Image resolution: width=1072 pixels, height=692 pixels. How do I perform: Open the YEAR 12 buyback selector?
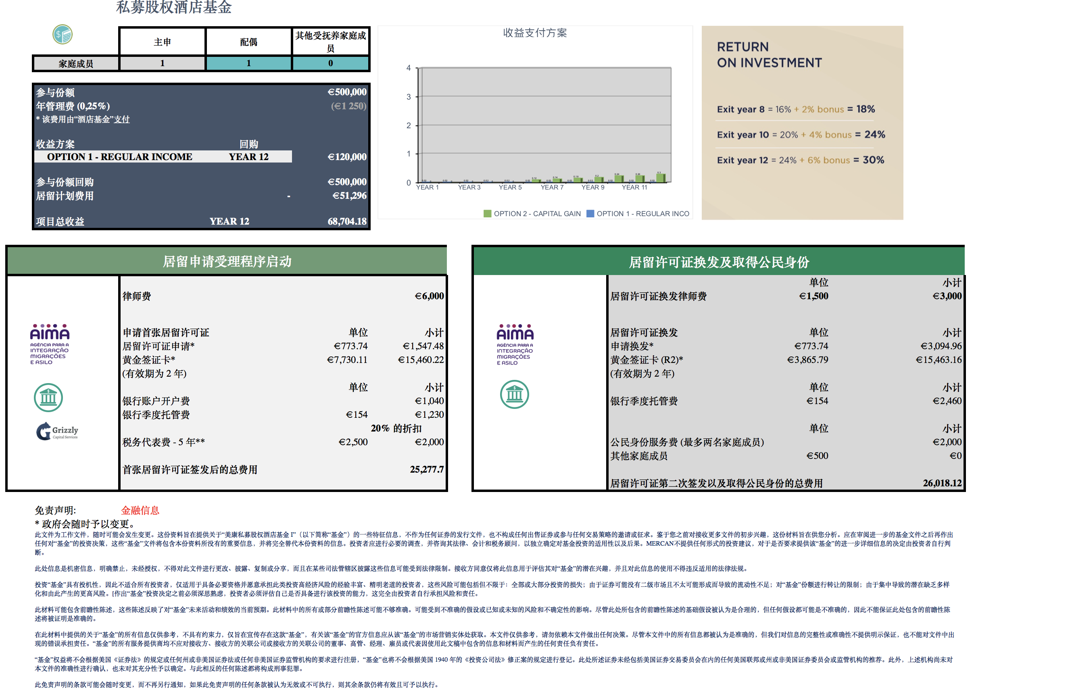(x=248, y=157)
